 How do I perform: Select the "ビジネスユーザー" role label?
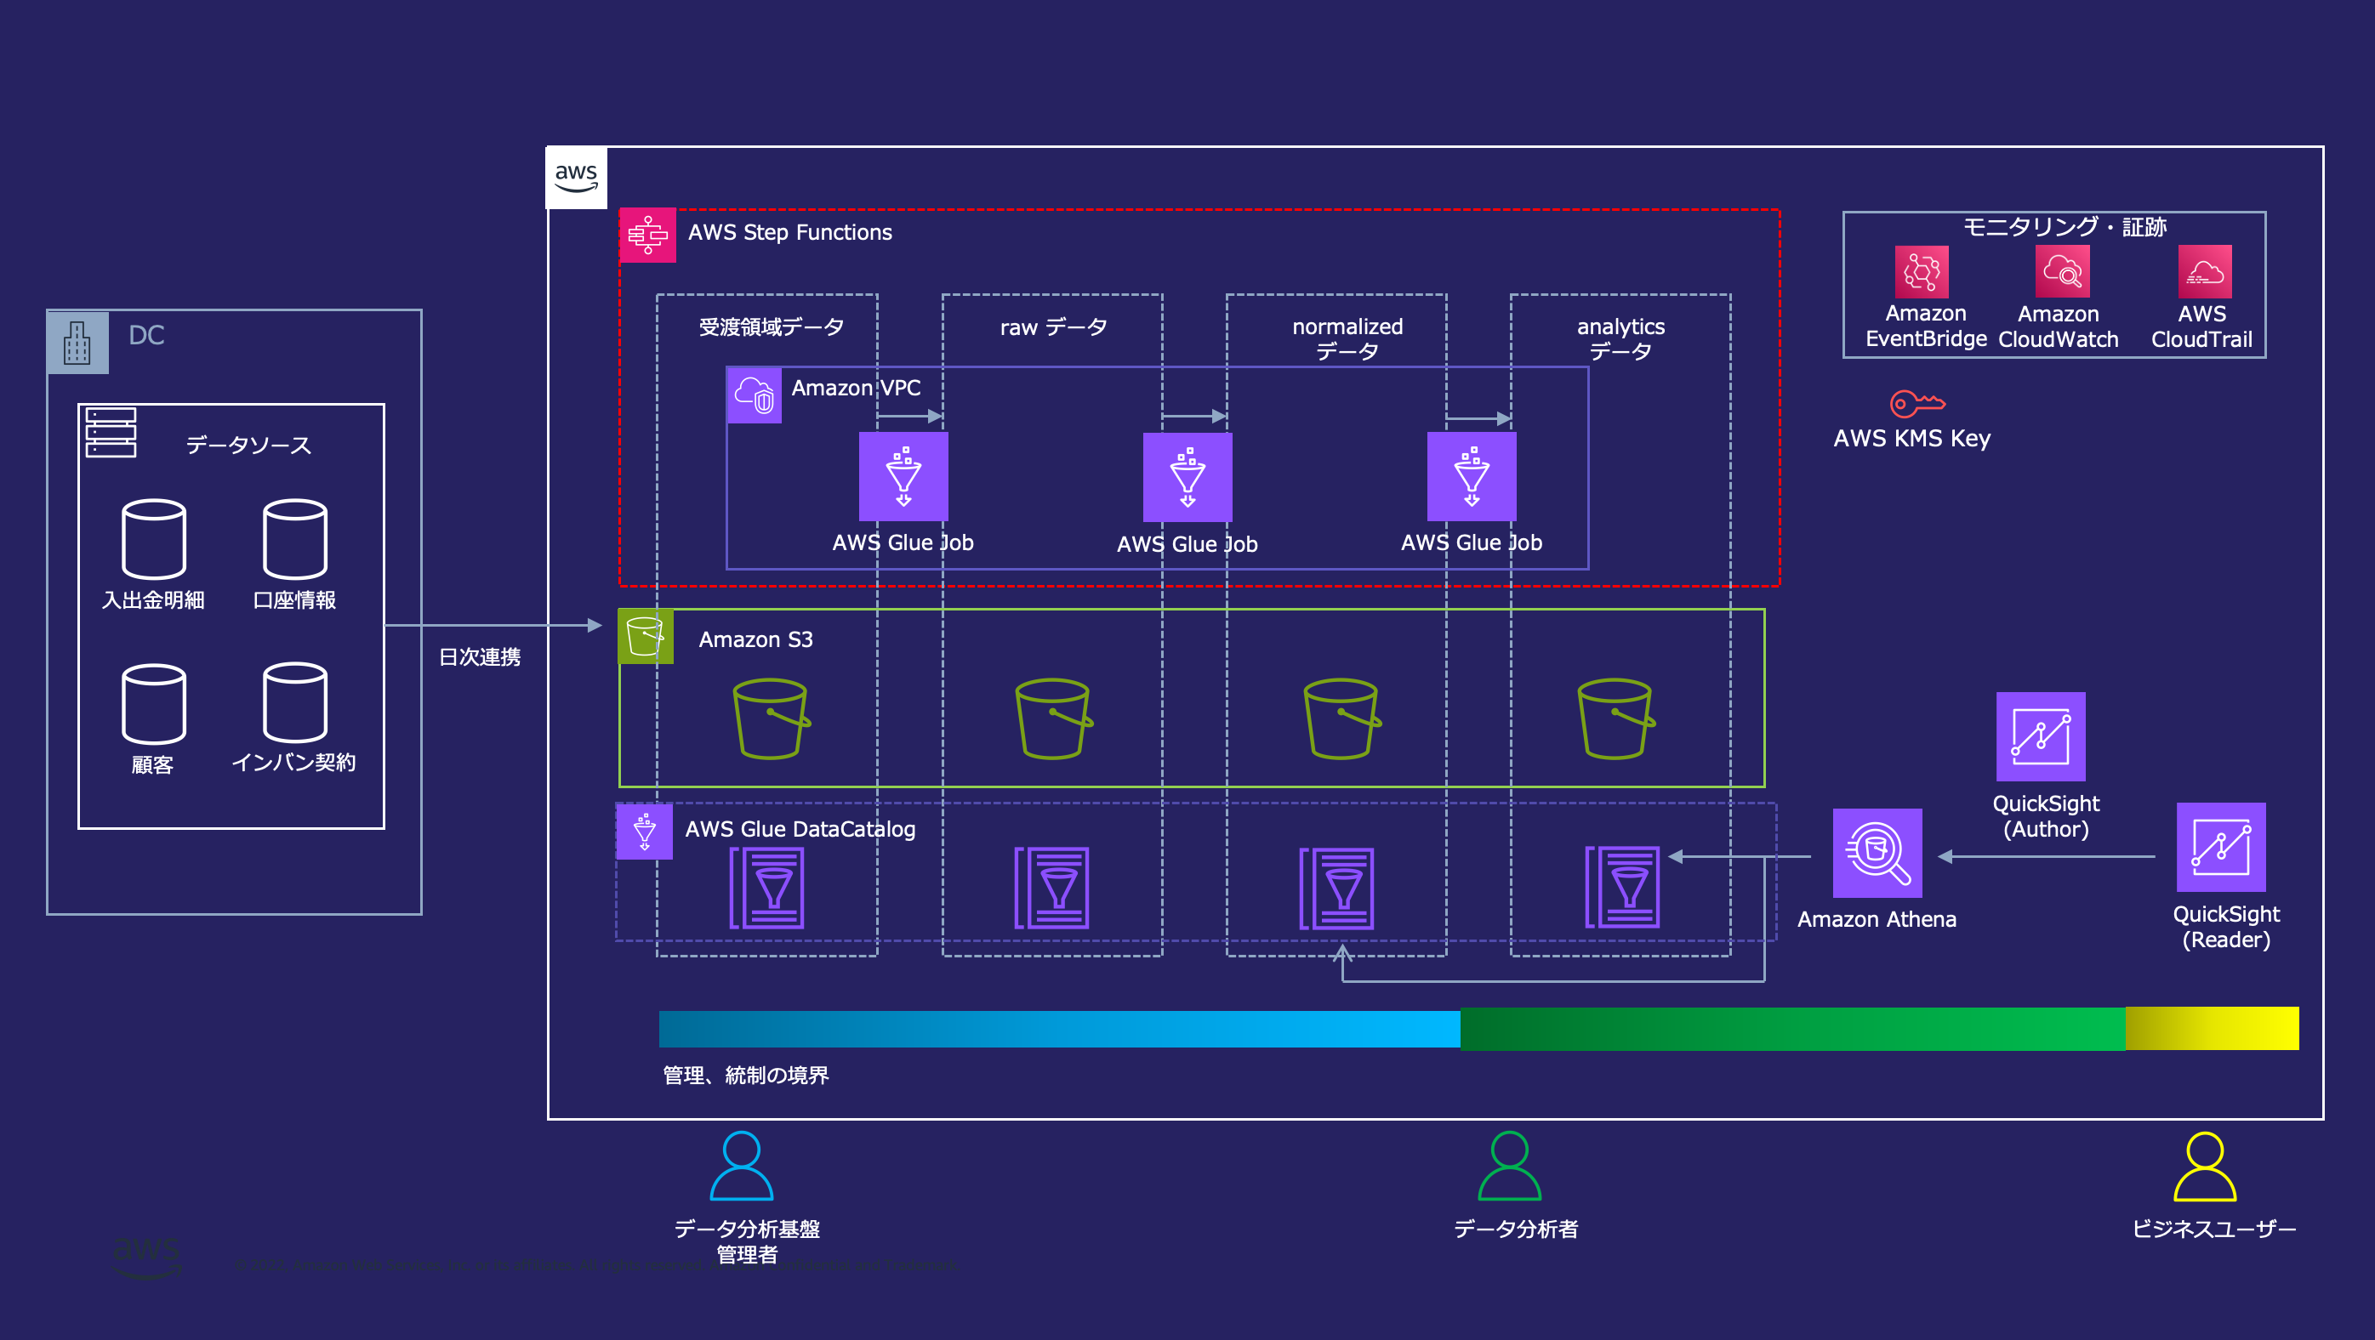(2213, 1229)
